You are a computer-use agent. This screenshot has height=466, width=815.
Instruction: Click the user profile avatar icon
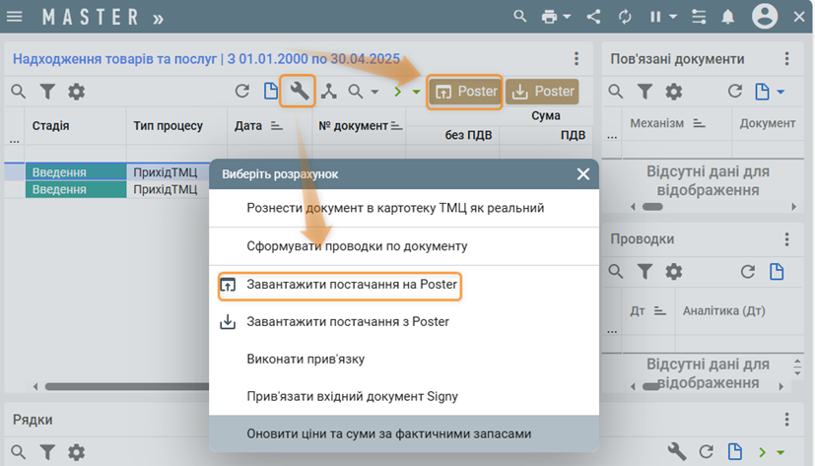click(x=765, y=17)
